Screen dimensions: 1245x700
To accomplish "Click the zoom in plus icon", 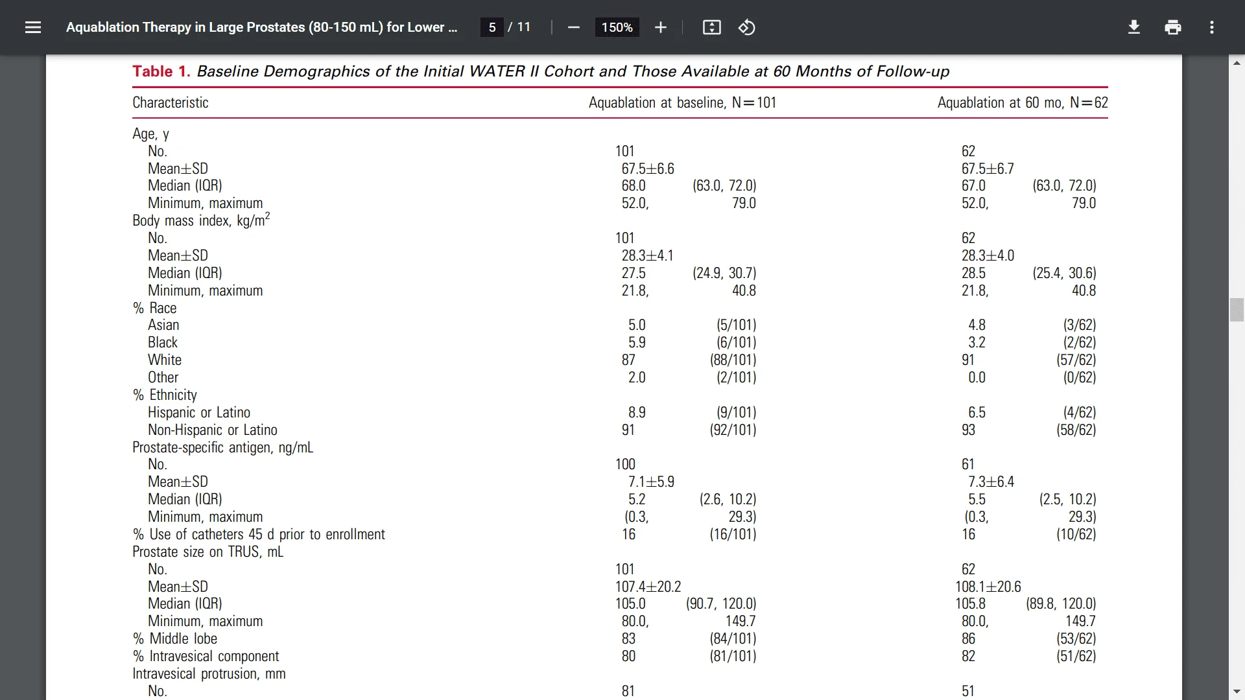I will coord(660,27).
